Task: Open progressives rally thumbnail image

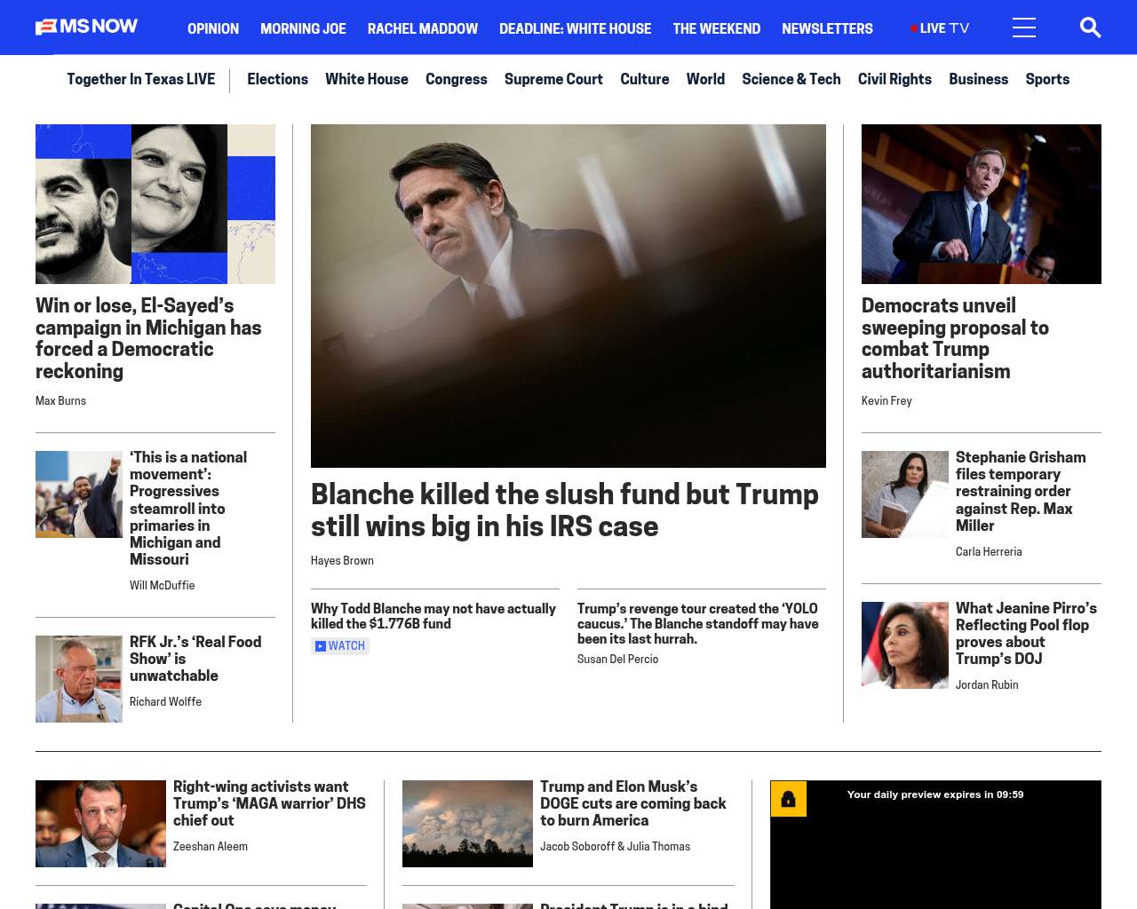Action: [79, 494]
